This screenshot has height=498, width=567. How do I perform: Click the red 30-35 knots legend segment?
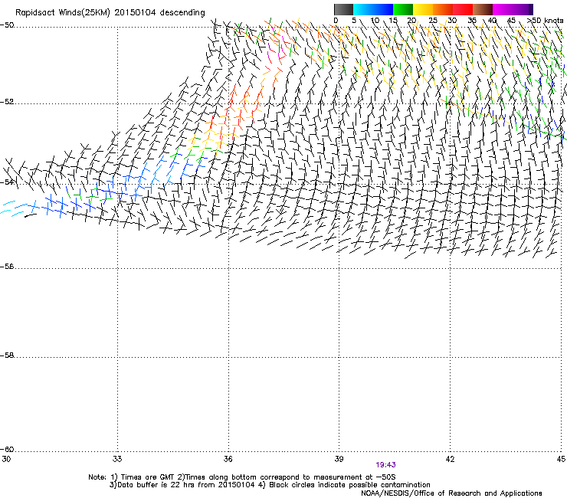[463, 9]
